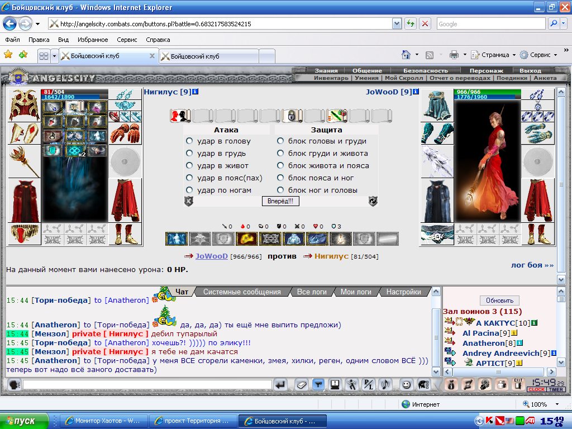The height and width of the screenshot is (429, 572).
Task: Switch to Мои логи chat tab
Action: point(356,292)
